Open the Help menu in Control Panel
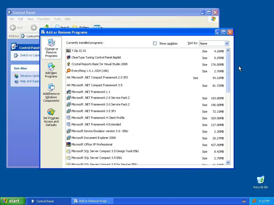 click(x=67, y=19)
